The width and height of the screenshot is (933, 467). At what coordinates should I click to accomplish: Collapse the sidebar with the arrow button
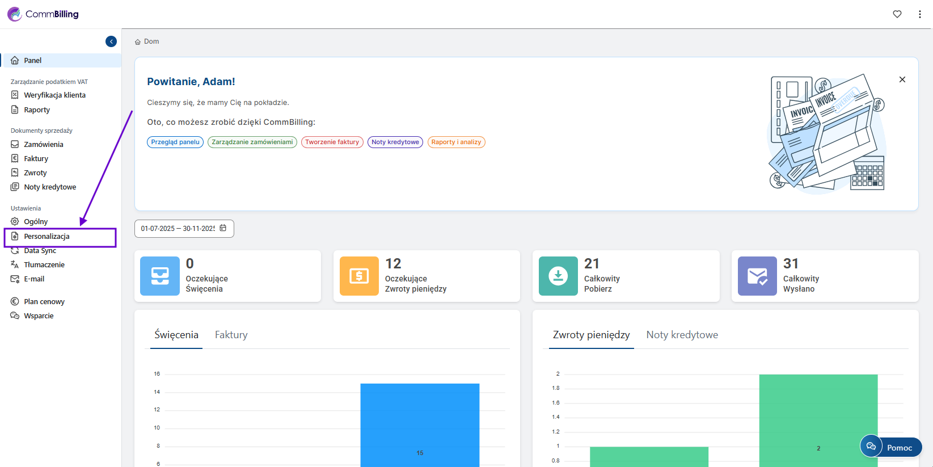coord(111,41)
